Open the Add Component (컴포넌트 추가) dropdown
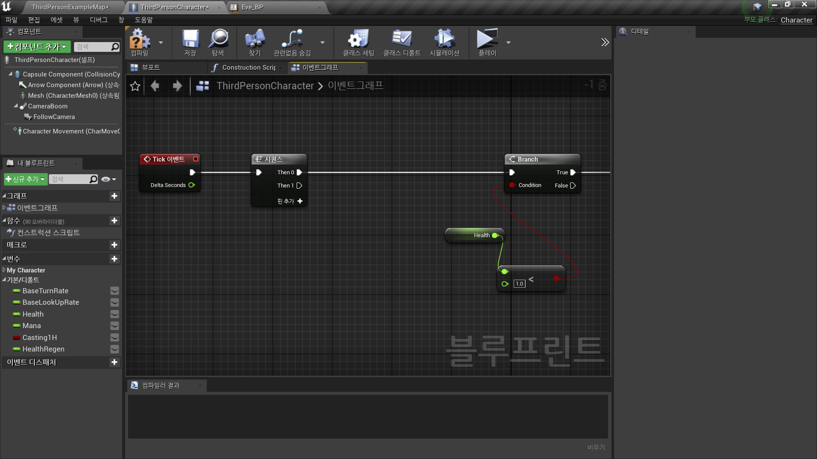The height and width of the screenshot is (459, 817). tap(37, 47)
